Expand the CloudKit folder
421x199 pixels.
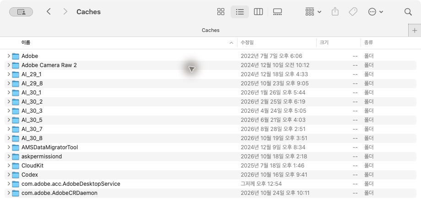point(9,165)
